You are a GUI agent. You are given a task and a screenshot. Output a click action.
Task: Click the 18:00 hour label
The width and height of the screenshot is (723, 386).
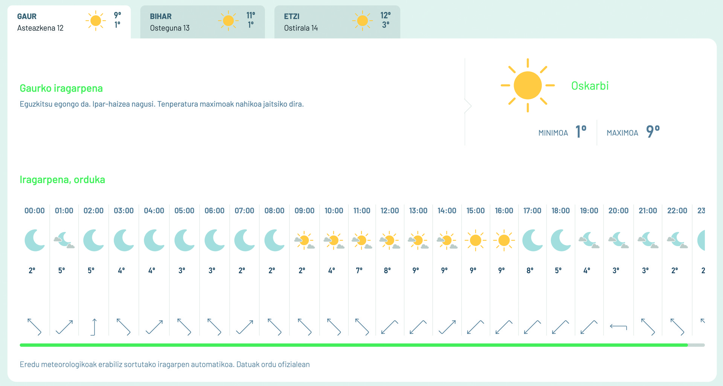pyautogui.click(x=561, y=211)
